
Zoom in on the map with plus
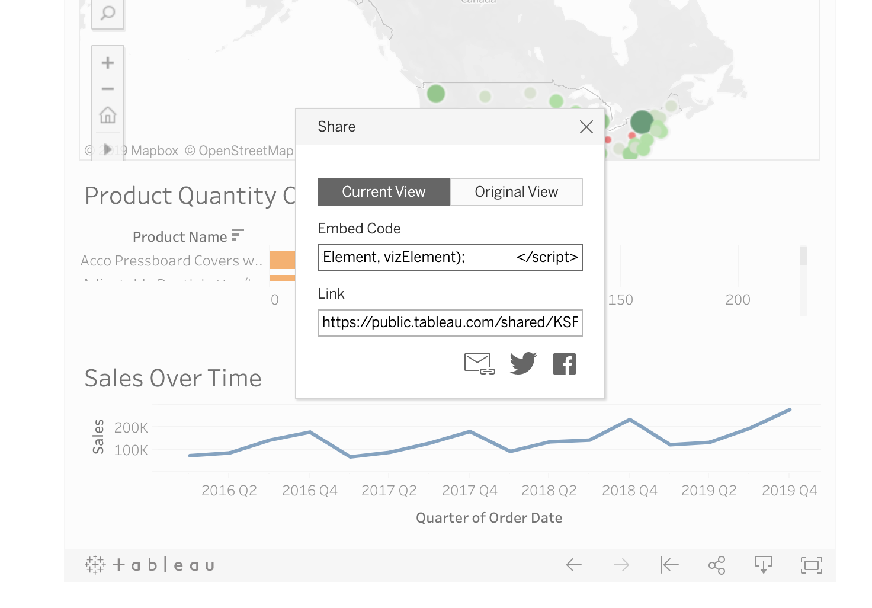[108, 63]
